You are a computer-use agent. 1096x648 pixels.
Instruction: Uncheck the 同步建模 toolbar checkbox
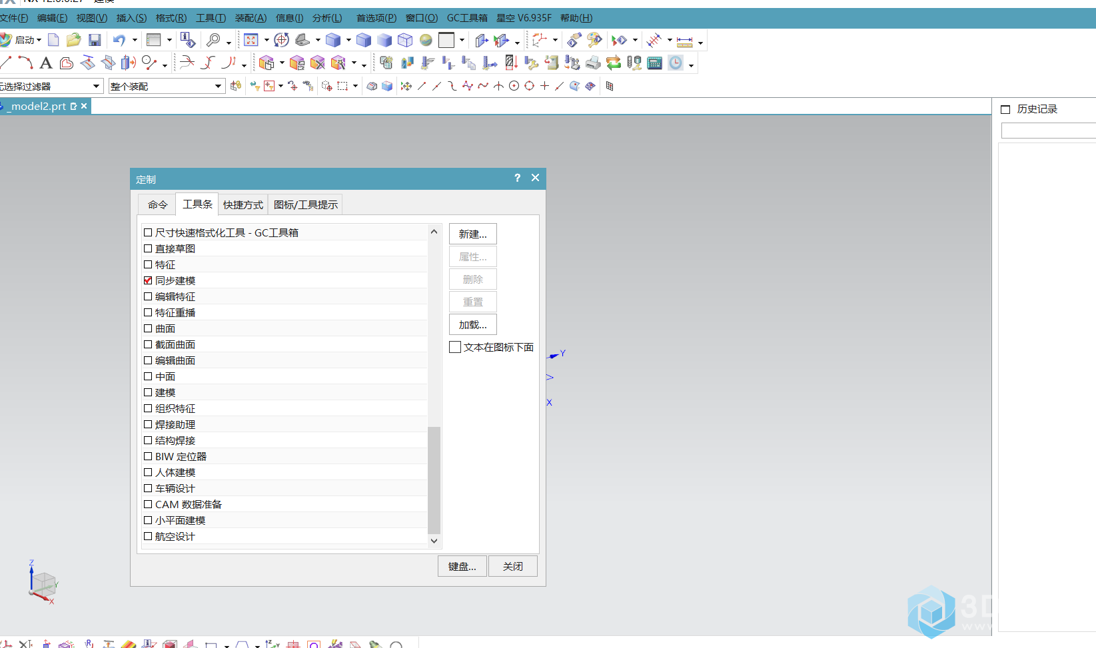tap(148, 280)
